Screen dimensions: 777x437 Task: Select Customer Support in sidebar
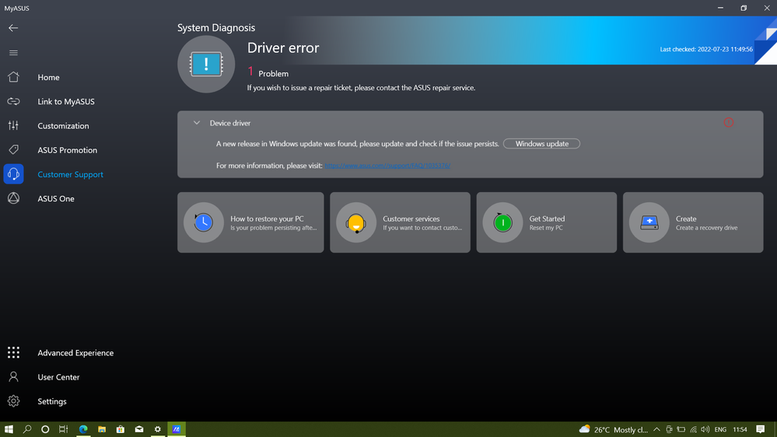click(x=70, y=174)
